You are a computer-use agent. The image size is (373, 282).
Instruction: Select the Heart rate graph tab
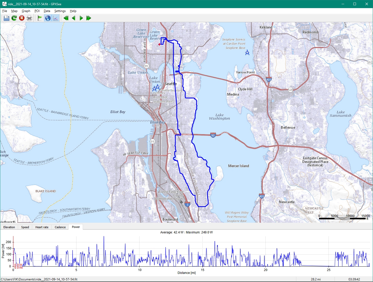pos(42,227)
